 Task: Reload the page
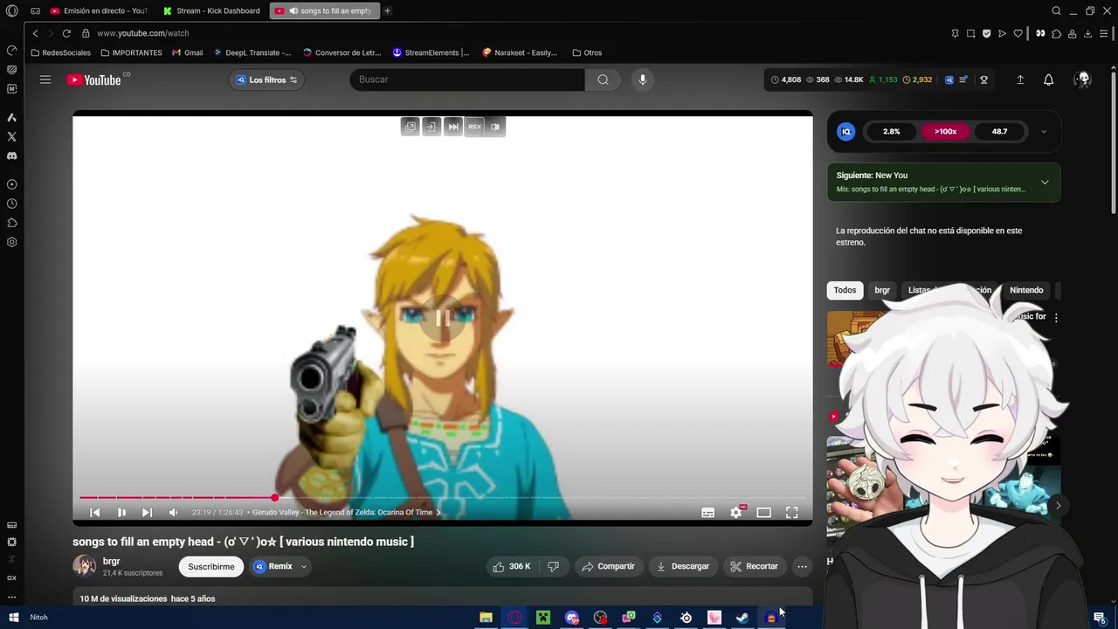pyautogui.click(x=66, y=33)
